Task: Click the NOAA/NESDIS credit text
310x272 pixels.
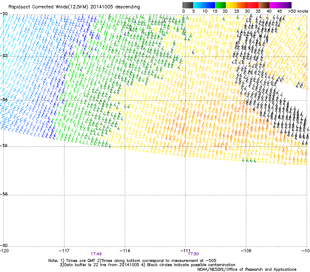Action: click(x=247, y=269)
